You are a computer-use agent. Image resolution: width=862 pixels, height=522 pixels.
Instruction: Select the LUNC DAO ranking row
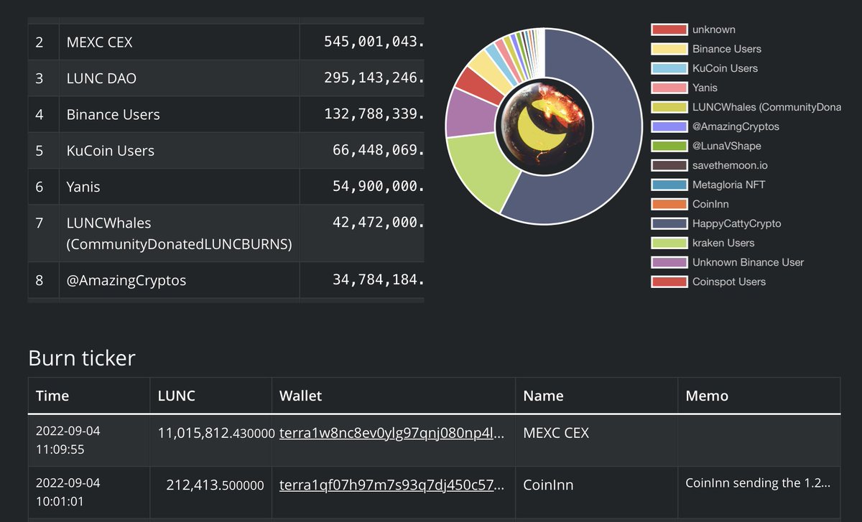(x=226, y=78)
